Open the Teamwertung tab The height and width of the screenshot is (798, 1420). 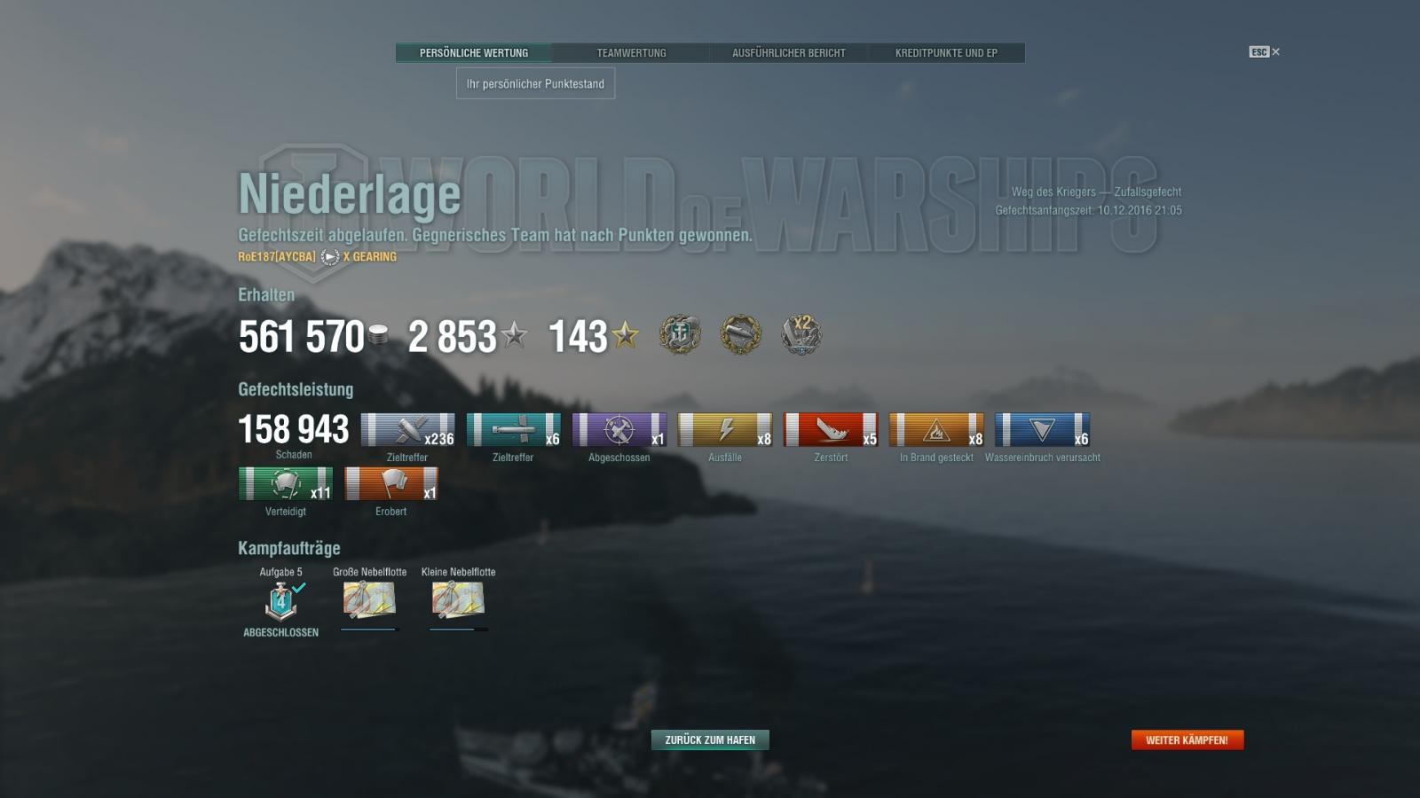(x=631, y=53)
